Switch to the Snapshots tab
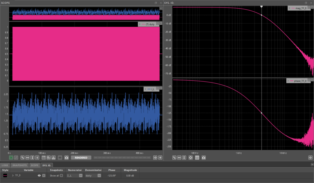The width and height of the screenshot is (314, 183). (x=19, y=166)
